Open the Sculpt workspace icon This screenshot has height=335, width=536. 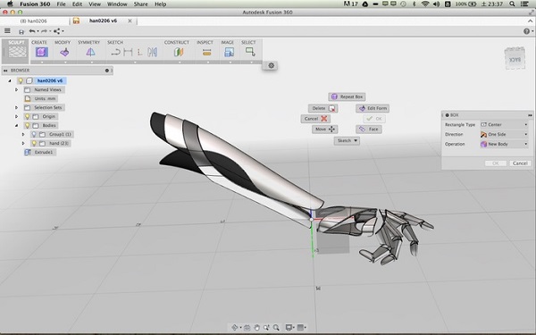(17, 52)
